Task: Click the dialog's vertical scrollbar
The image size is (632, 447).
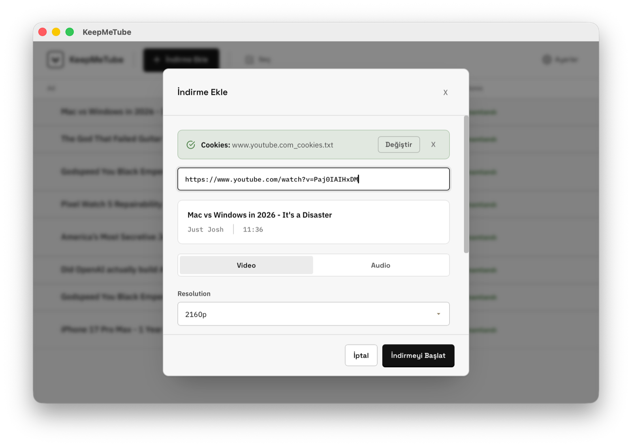Action: point(466,184)
